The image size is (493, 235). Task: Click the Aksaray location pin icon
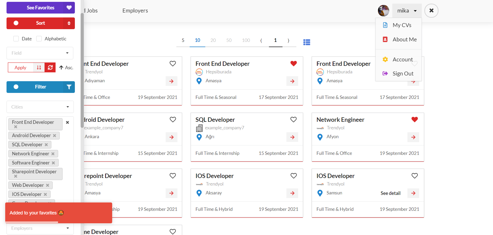coord(199,193)
